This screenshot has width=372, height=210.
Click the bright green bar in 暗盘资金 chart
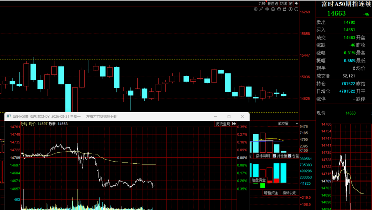click(x=262, y=185)
